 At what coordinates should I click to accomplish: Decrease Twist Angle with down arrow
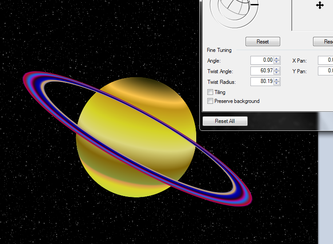[277, 73]
